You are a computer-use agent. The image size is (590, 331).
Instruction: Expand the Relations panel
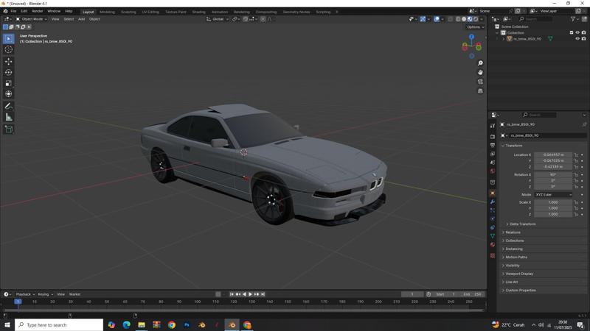pos(511,232)
